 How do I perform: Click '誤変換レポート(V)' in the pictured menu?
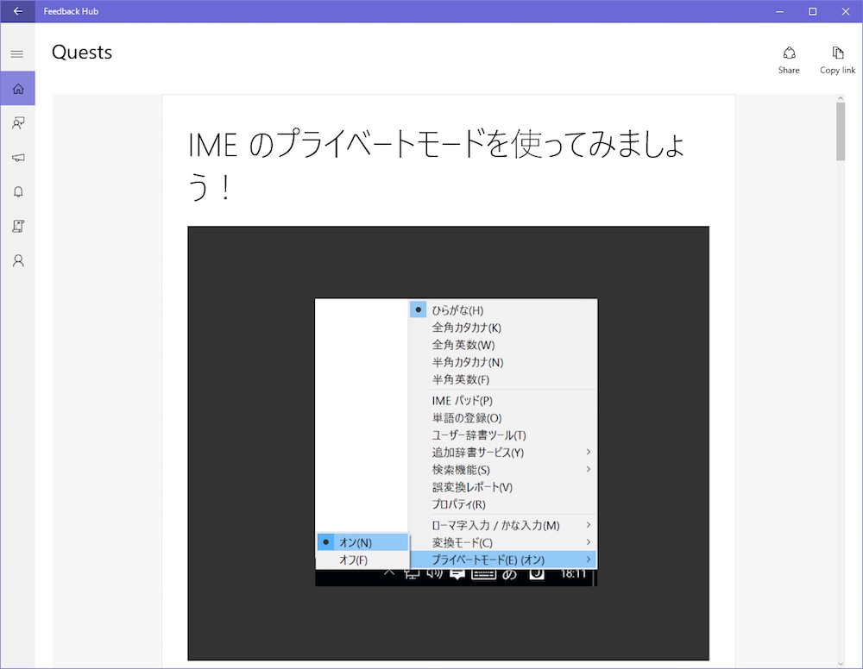pyautogui.click(x=472, y=487)
